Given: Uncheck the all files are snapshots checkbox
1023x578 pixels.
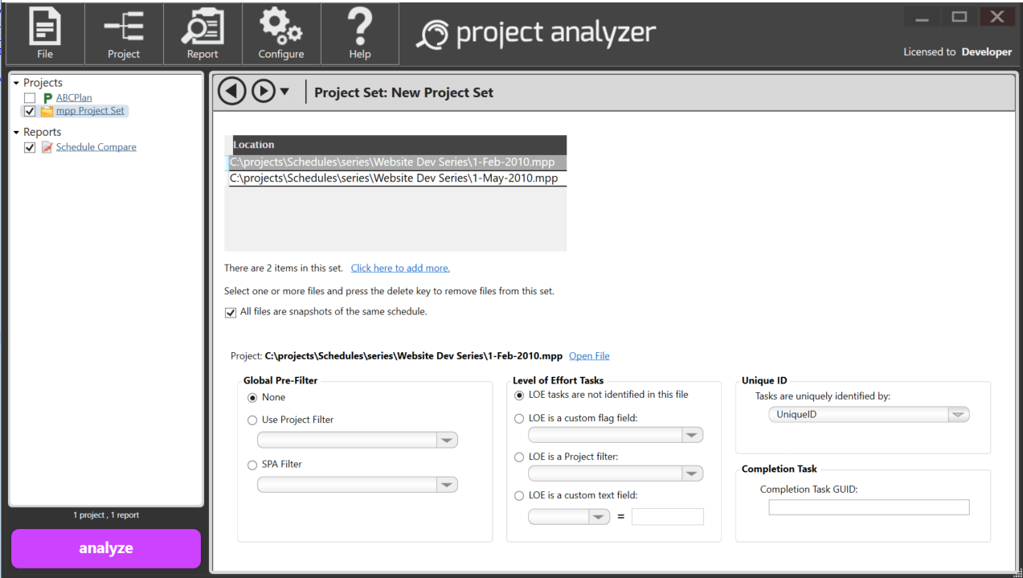Looking at the screenshot, I should tap(231, 313).
